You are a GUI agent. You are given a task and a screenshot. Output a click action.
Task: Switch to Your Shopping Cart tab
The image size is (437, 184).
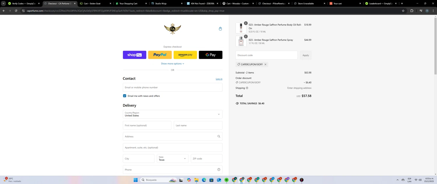(131, 3)
